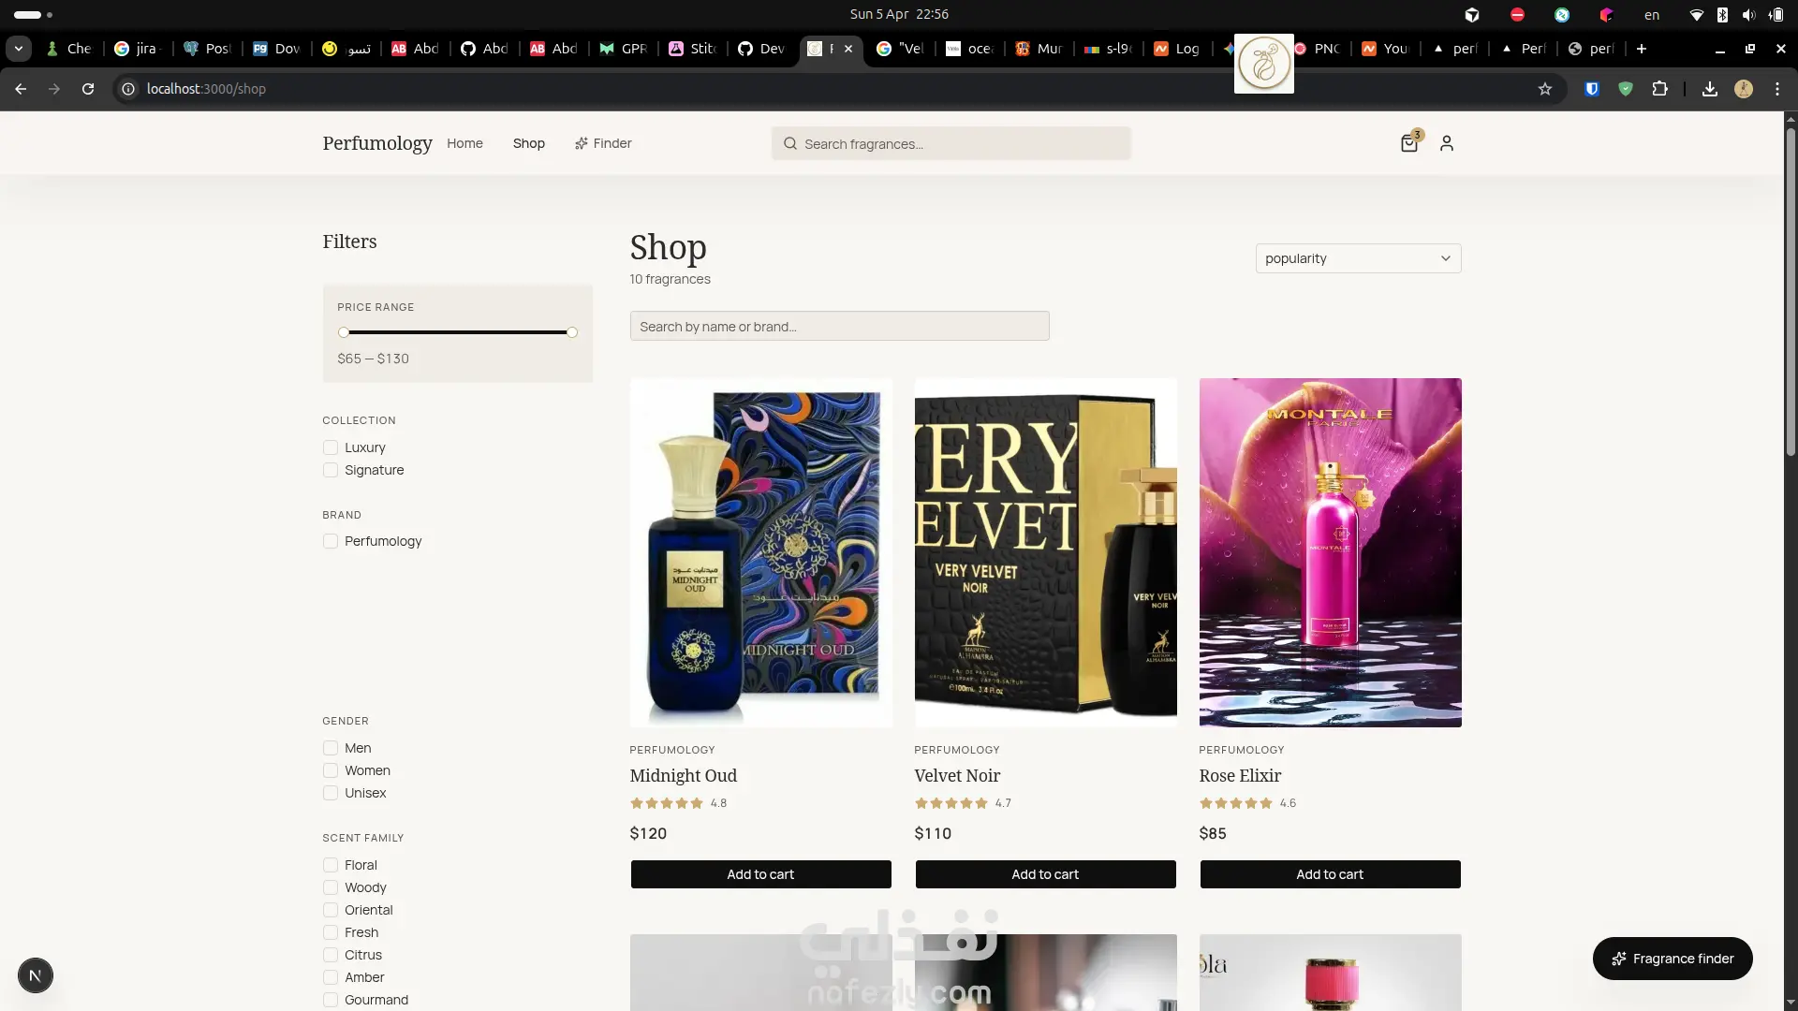Viewport: 1798px width, 1011px height.
Task: Open the browser extensions puzzle icon
Action: tap(1659, 89)
